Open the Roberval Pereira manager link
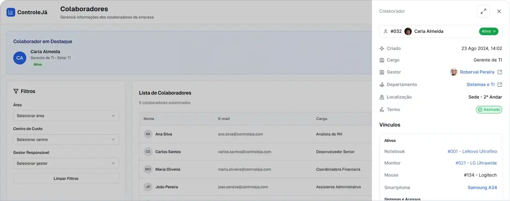This screenshot has width=510, height=201. (477, 72)
